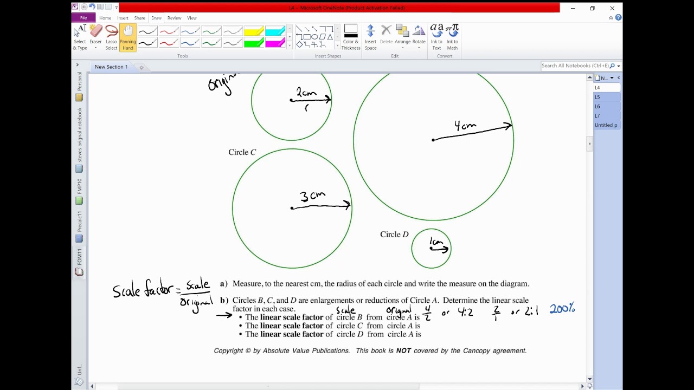This screenshot has width=694, height=390.
Task: Click Undo in the quick access toolbar
Action: pyautogui.click(x=92, y=8)
